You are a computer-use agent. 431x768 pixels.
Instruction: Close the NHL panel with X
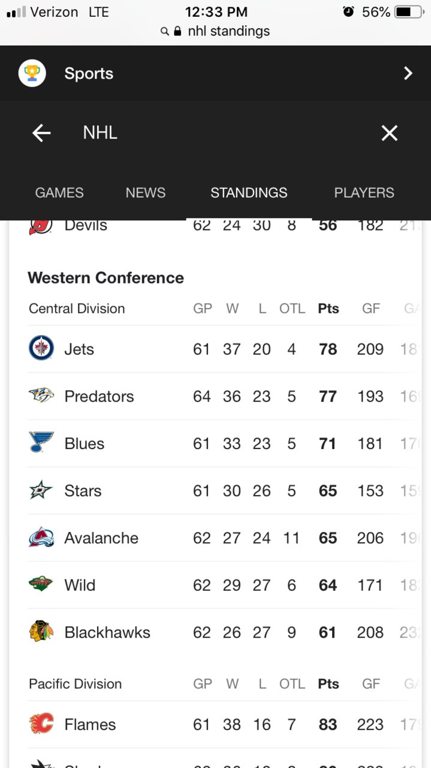390,133
